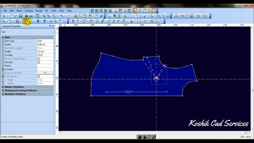Image resolution: width=254 pixels, height=143 pixels.
Task: Expand Modulate Attributes section
Action: coord(3,94)
